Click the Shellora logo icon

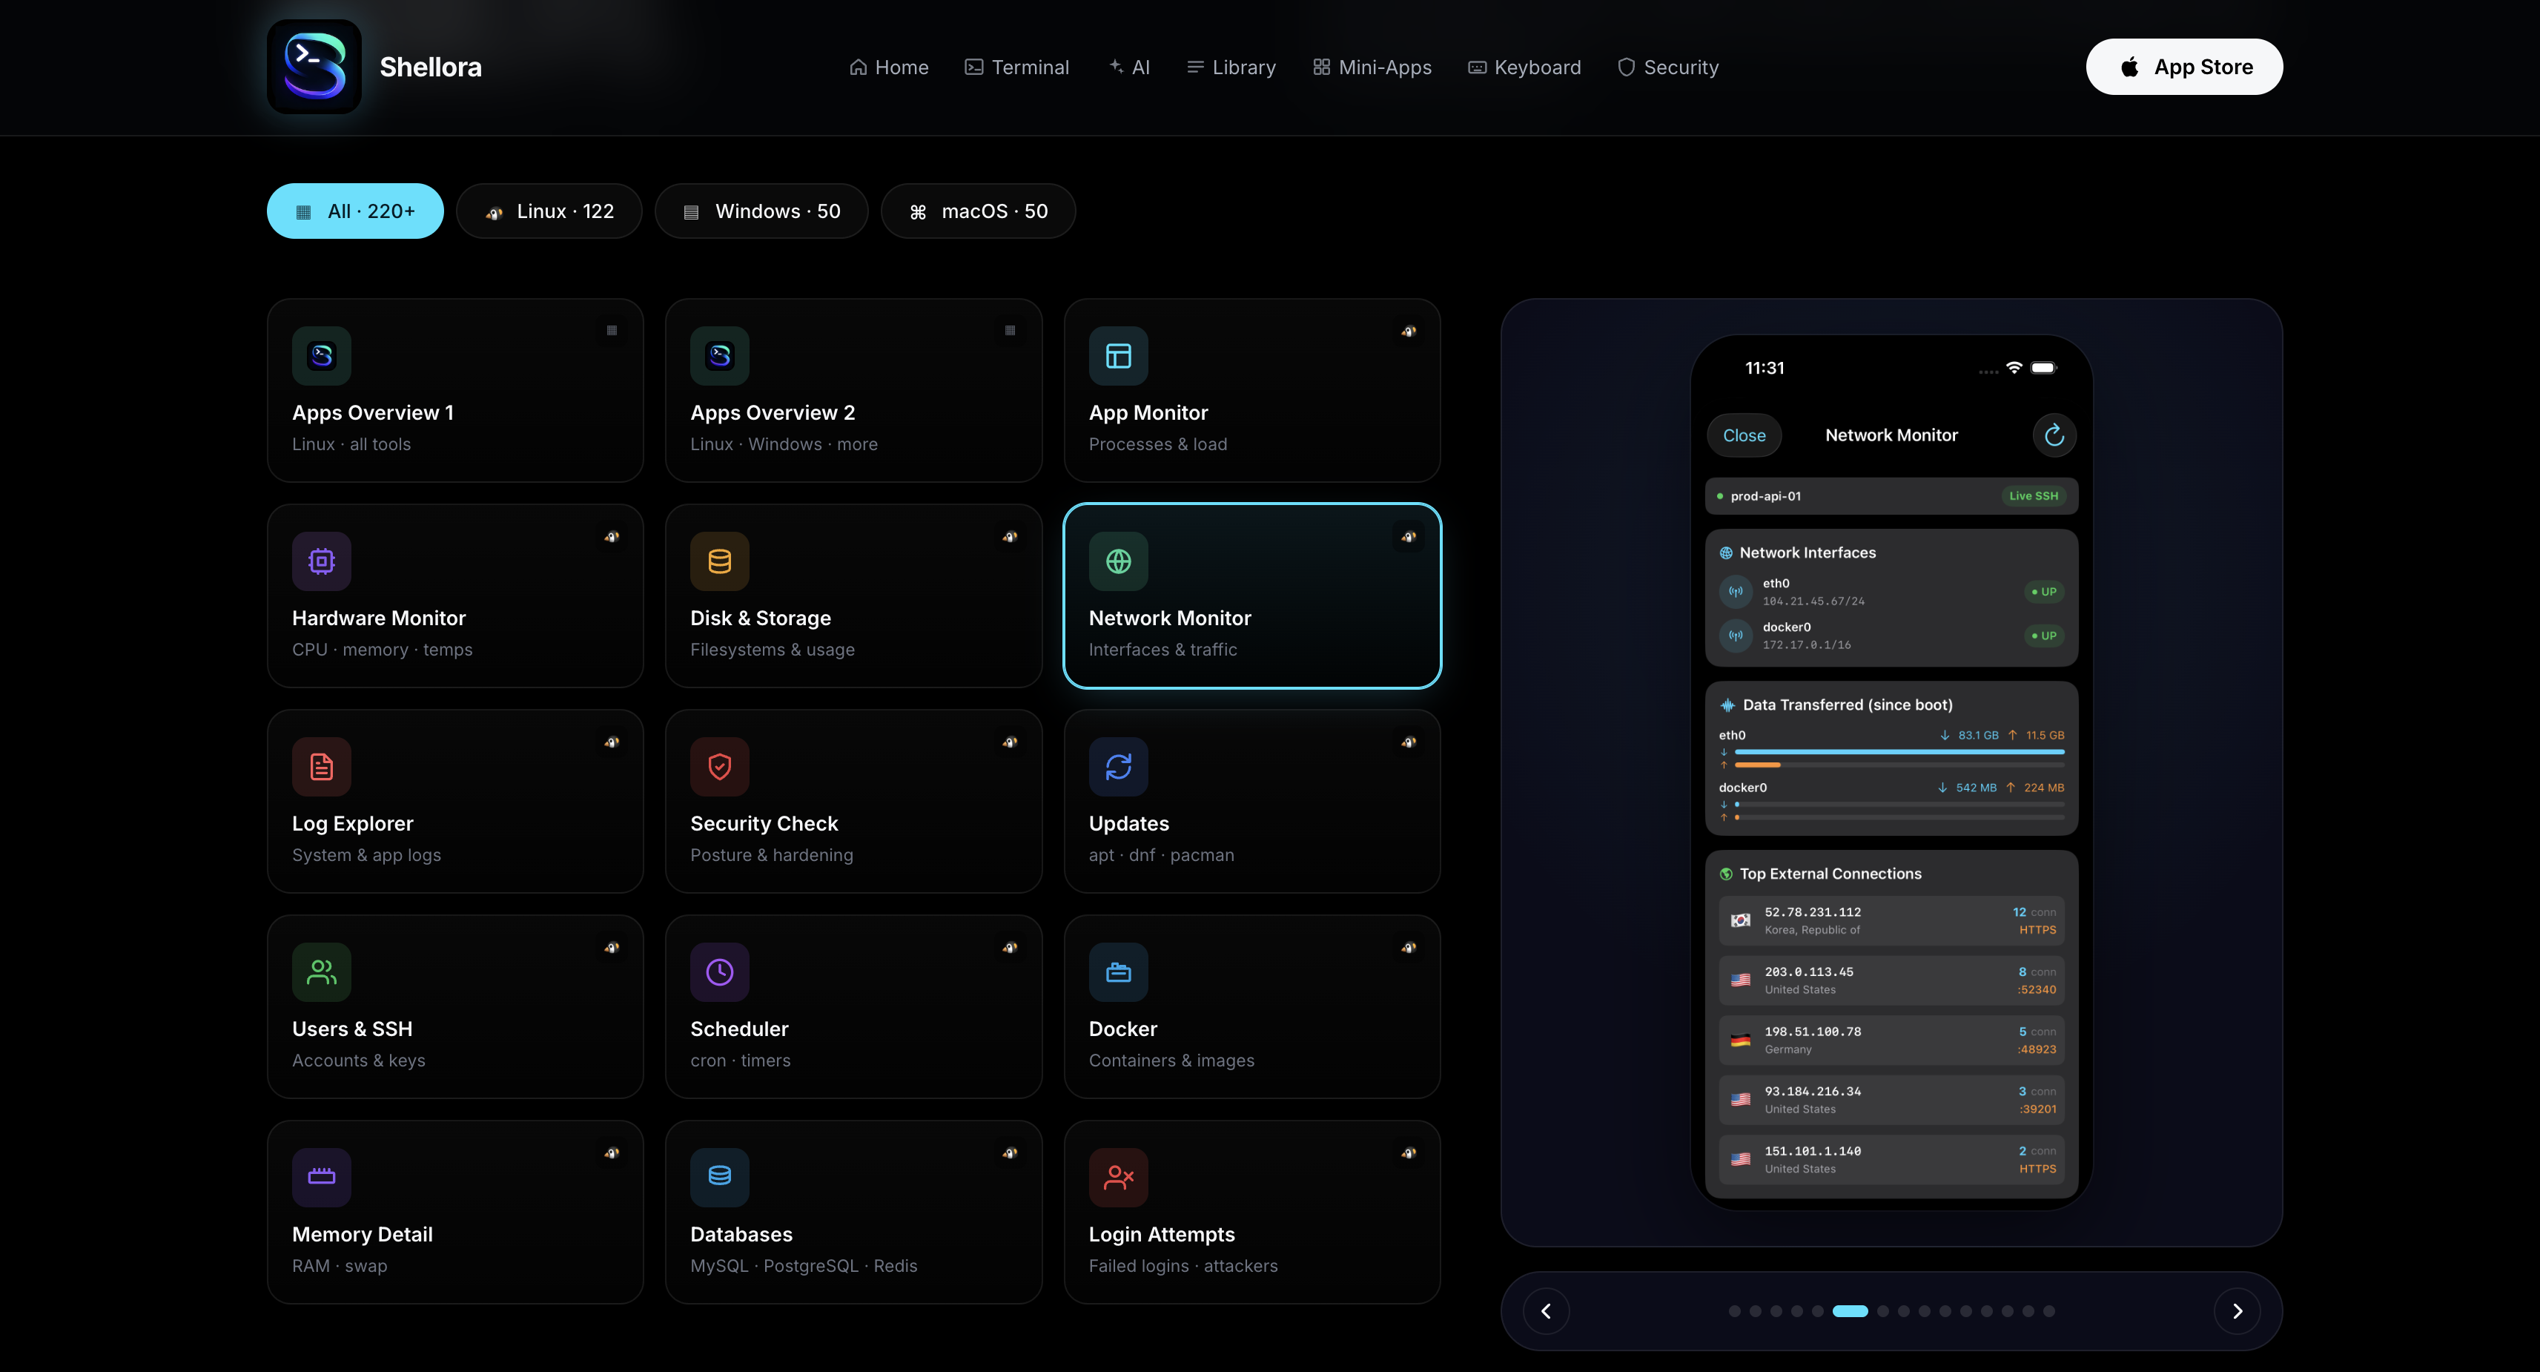coord(314,67)
